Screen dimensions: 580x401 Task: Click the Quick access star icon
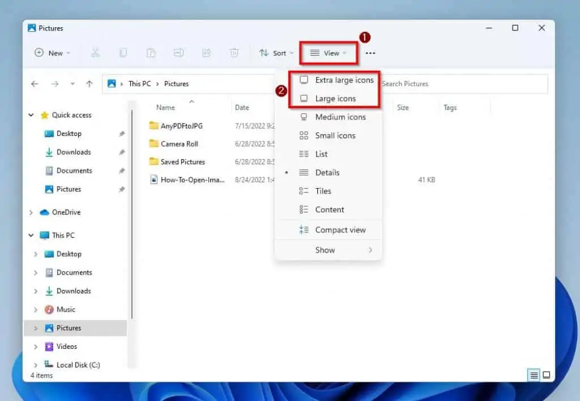44,115
